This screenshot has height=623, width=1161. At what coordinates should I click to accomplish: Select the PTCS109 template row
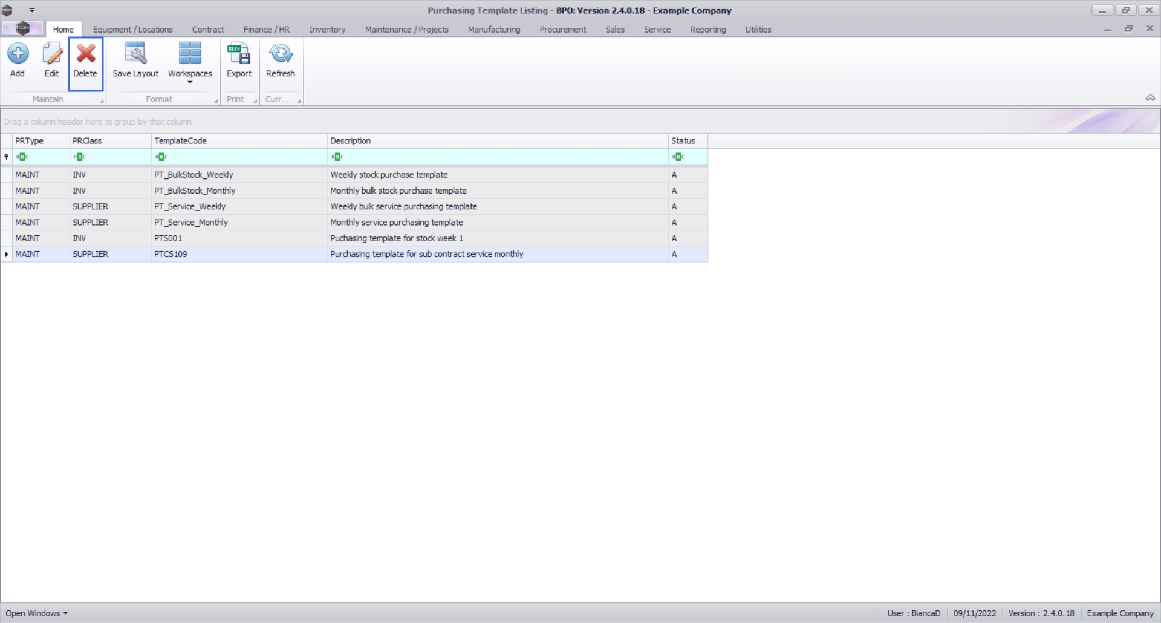coord(354,254)
